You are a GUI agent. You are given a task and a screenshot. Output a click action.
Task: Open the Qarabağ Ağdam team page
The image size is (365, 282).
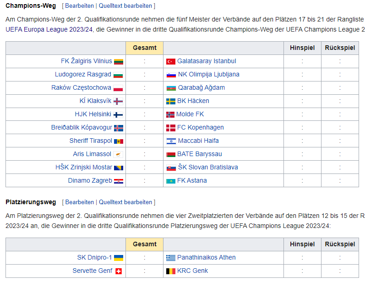tap(202, 88)
